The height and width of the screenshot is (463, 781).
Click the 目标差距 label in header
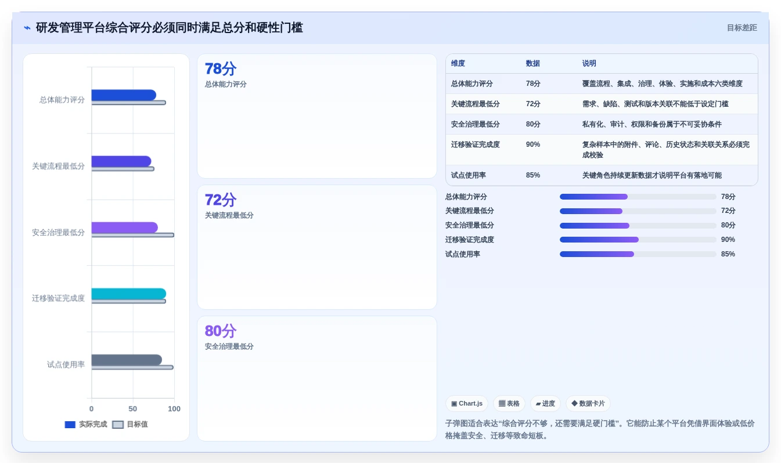[x=742, y=28]
